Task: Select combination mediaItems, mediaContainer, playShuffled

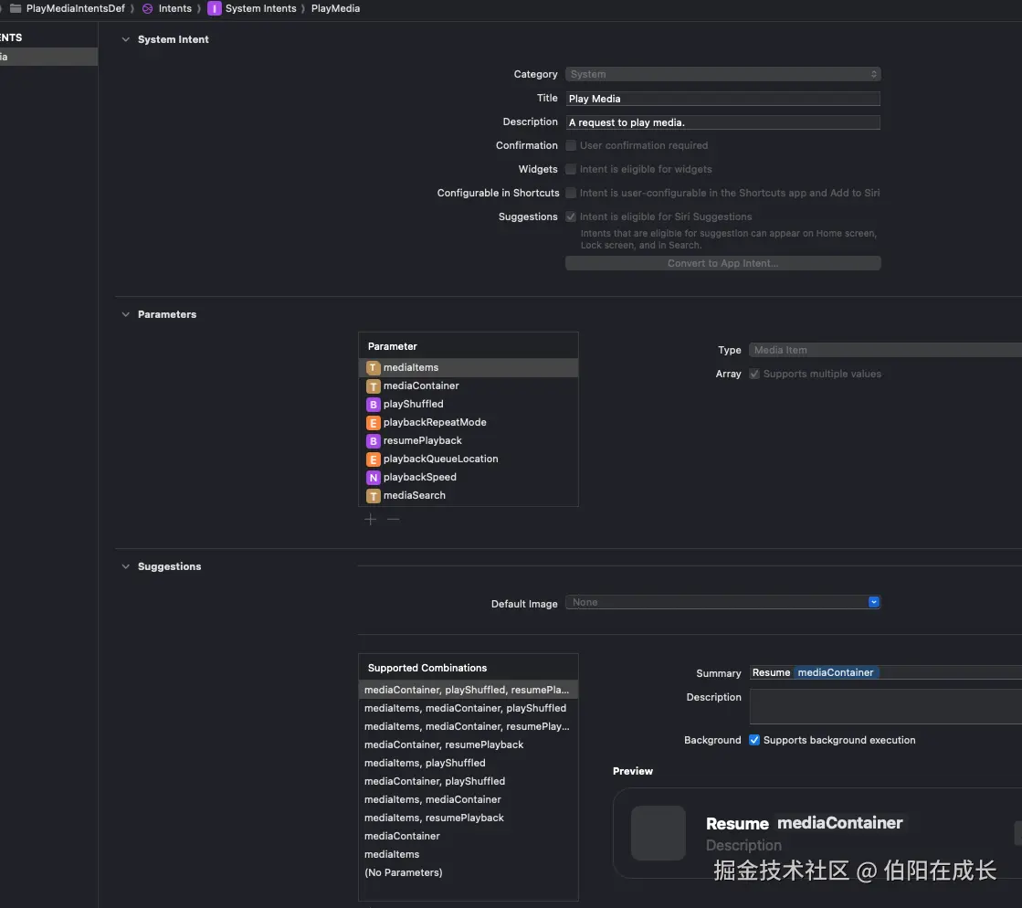Action: point(468,708)
